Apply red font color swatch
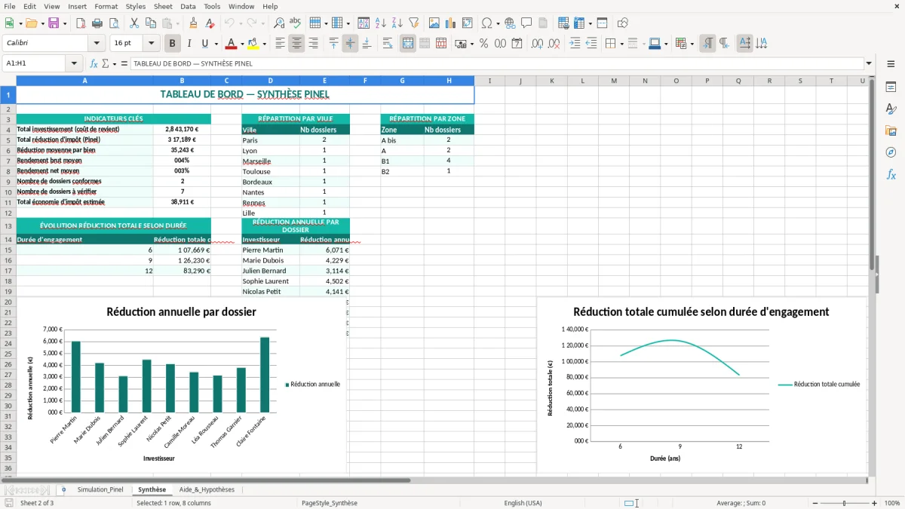The image size is (905, 509). pyautogui.click(x=232, y=44)
